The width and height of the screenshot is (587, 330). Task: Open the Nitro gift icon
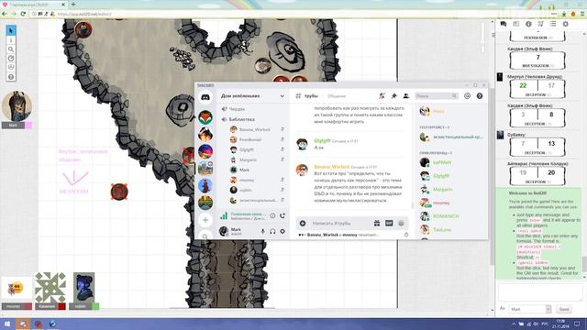(x=377, y=224)
